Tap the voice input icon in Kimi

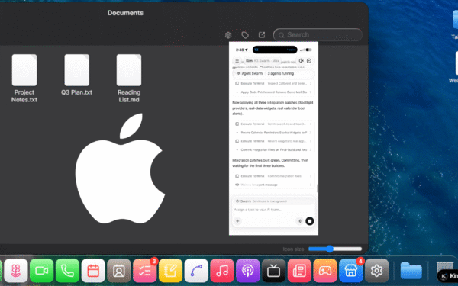pyautogui.click(x=300, y=221)
